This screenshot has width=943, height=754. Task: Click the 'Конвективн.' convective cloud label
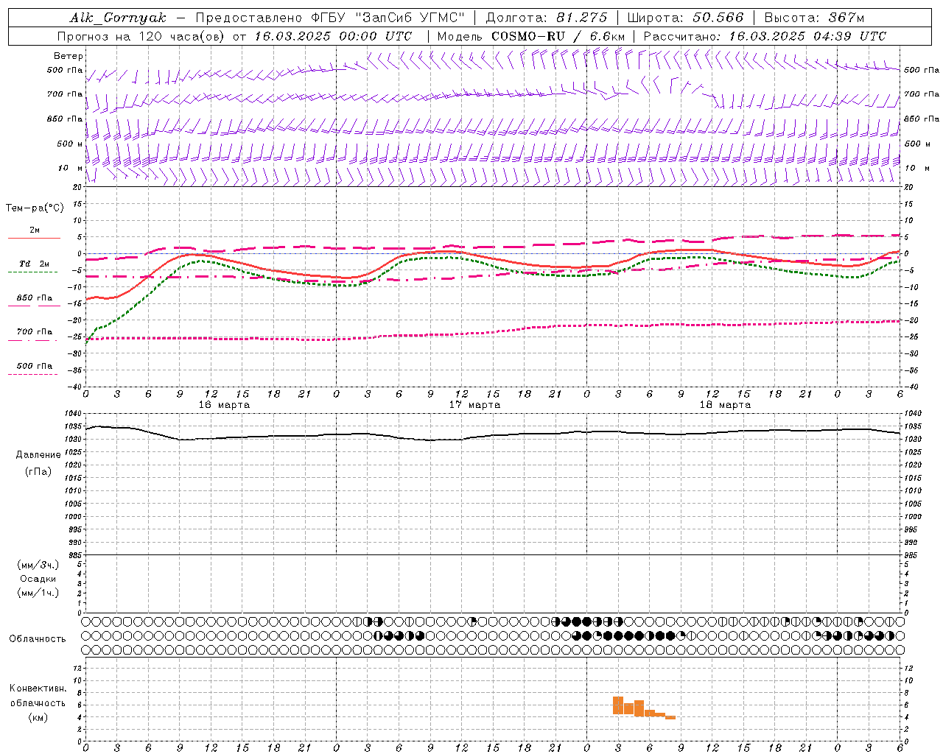(38, 688)
